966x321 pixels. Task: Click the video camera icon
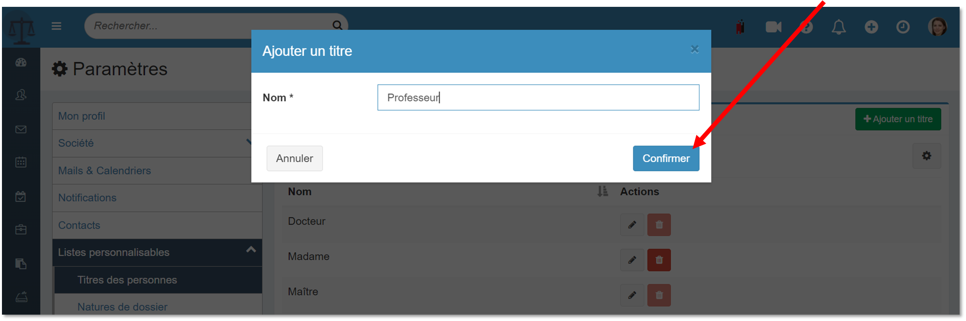point(773,27)
